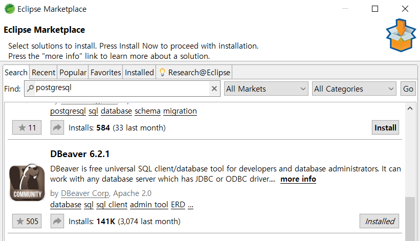Screen dimensions: 420x241
Task: Click the DBeaver 6.2.1 title
Action: click(x=80, y=154)
